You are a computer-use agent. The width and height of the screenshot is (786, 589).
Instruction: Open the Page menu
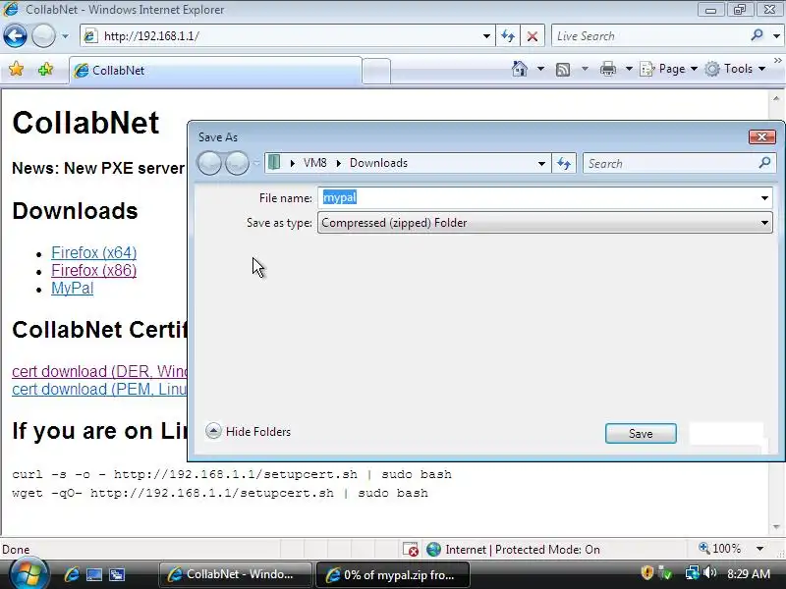point(669,69)
